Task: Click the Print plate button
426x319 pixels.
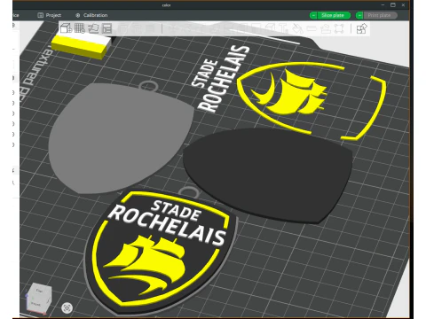Action: point(380,15)
